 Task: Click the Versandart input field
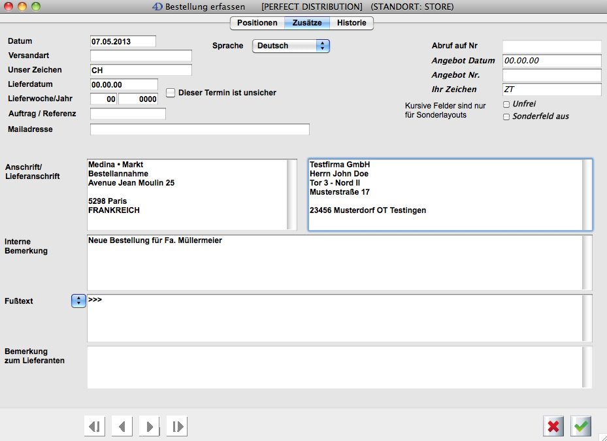click(140, 56)
